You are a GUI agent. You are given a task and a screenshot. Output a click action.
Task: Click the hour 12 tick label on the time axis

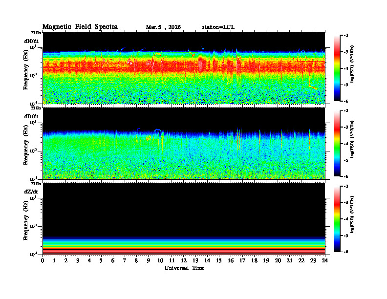coord(184,260)
